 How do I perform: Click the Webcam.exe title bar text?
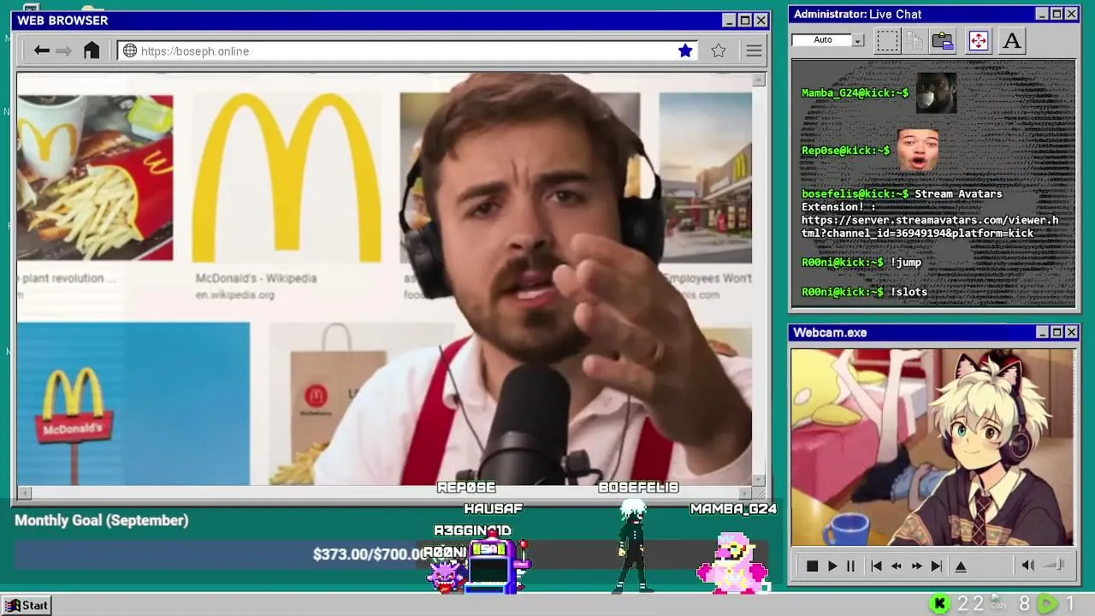pos(830,332)
